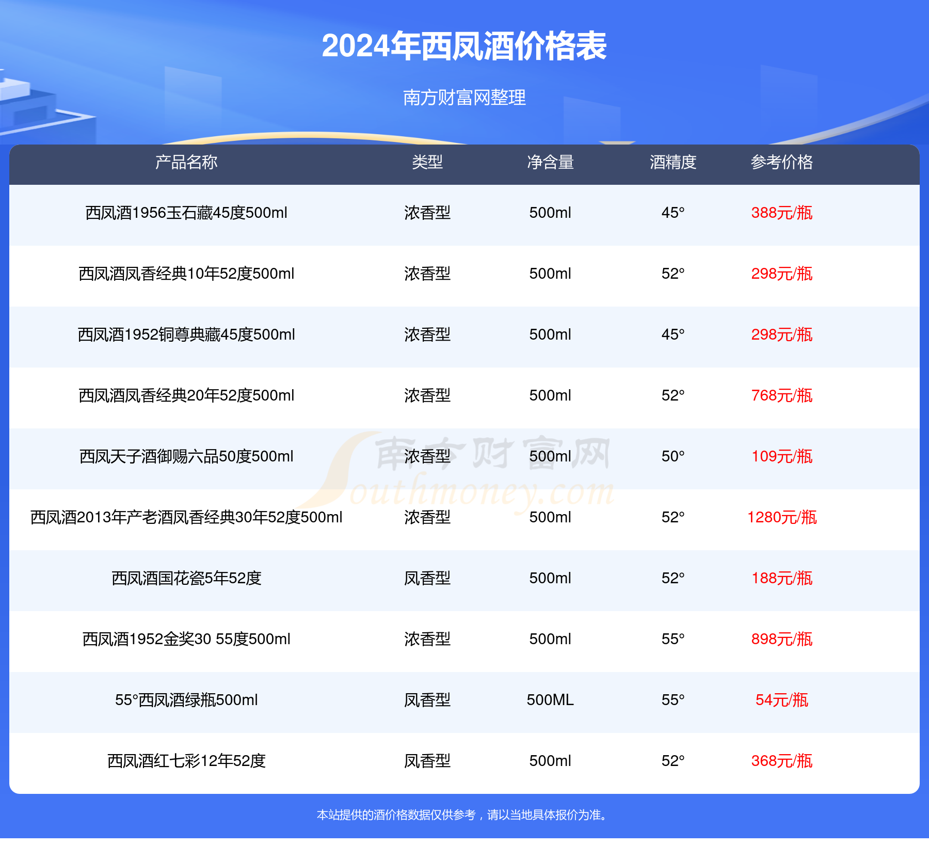Viewport: 929px width, 862px height.
Task: Click the 54元/瓶 price
Action: [782, 700]
